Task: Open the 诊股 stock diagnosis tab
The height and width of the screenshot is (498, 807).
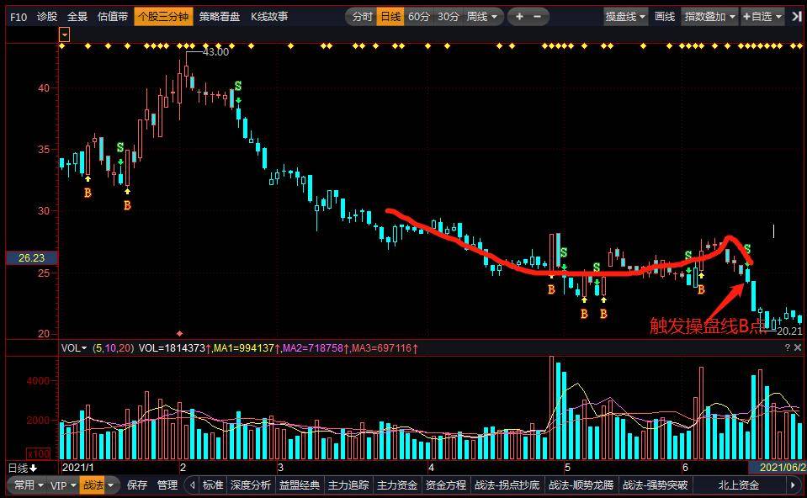Action: 47,17
